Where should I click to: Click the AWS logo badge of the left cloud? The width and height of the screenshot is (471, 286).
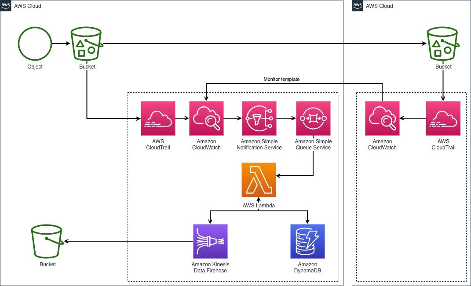[x=6, y=6]
